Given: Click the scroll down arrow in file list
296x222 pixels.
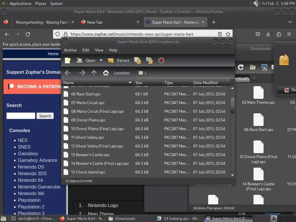Looking at the screenshot, I should [x=232, y=175].
